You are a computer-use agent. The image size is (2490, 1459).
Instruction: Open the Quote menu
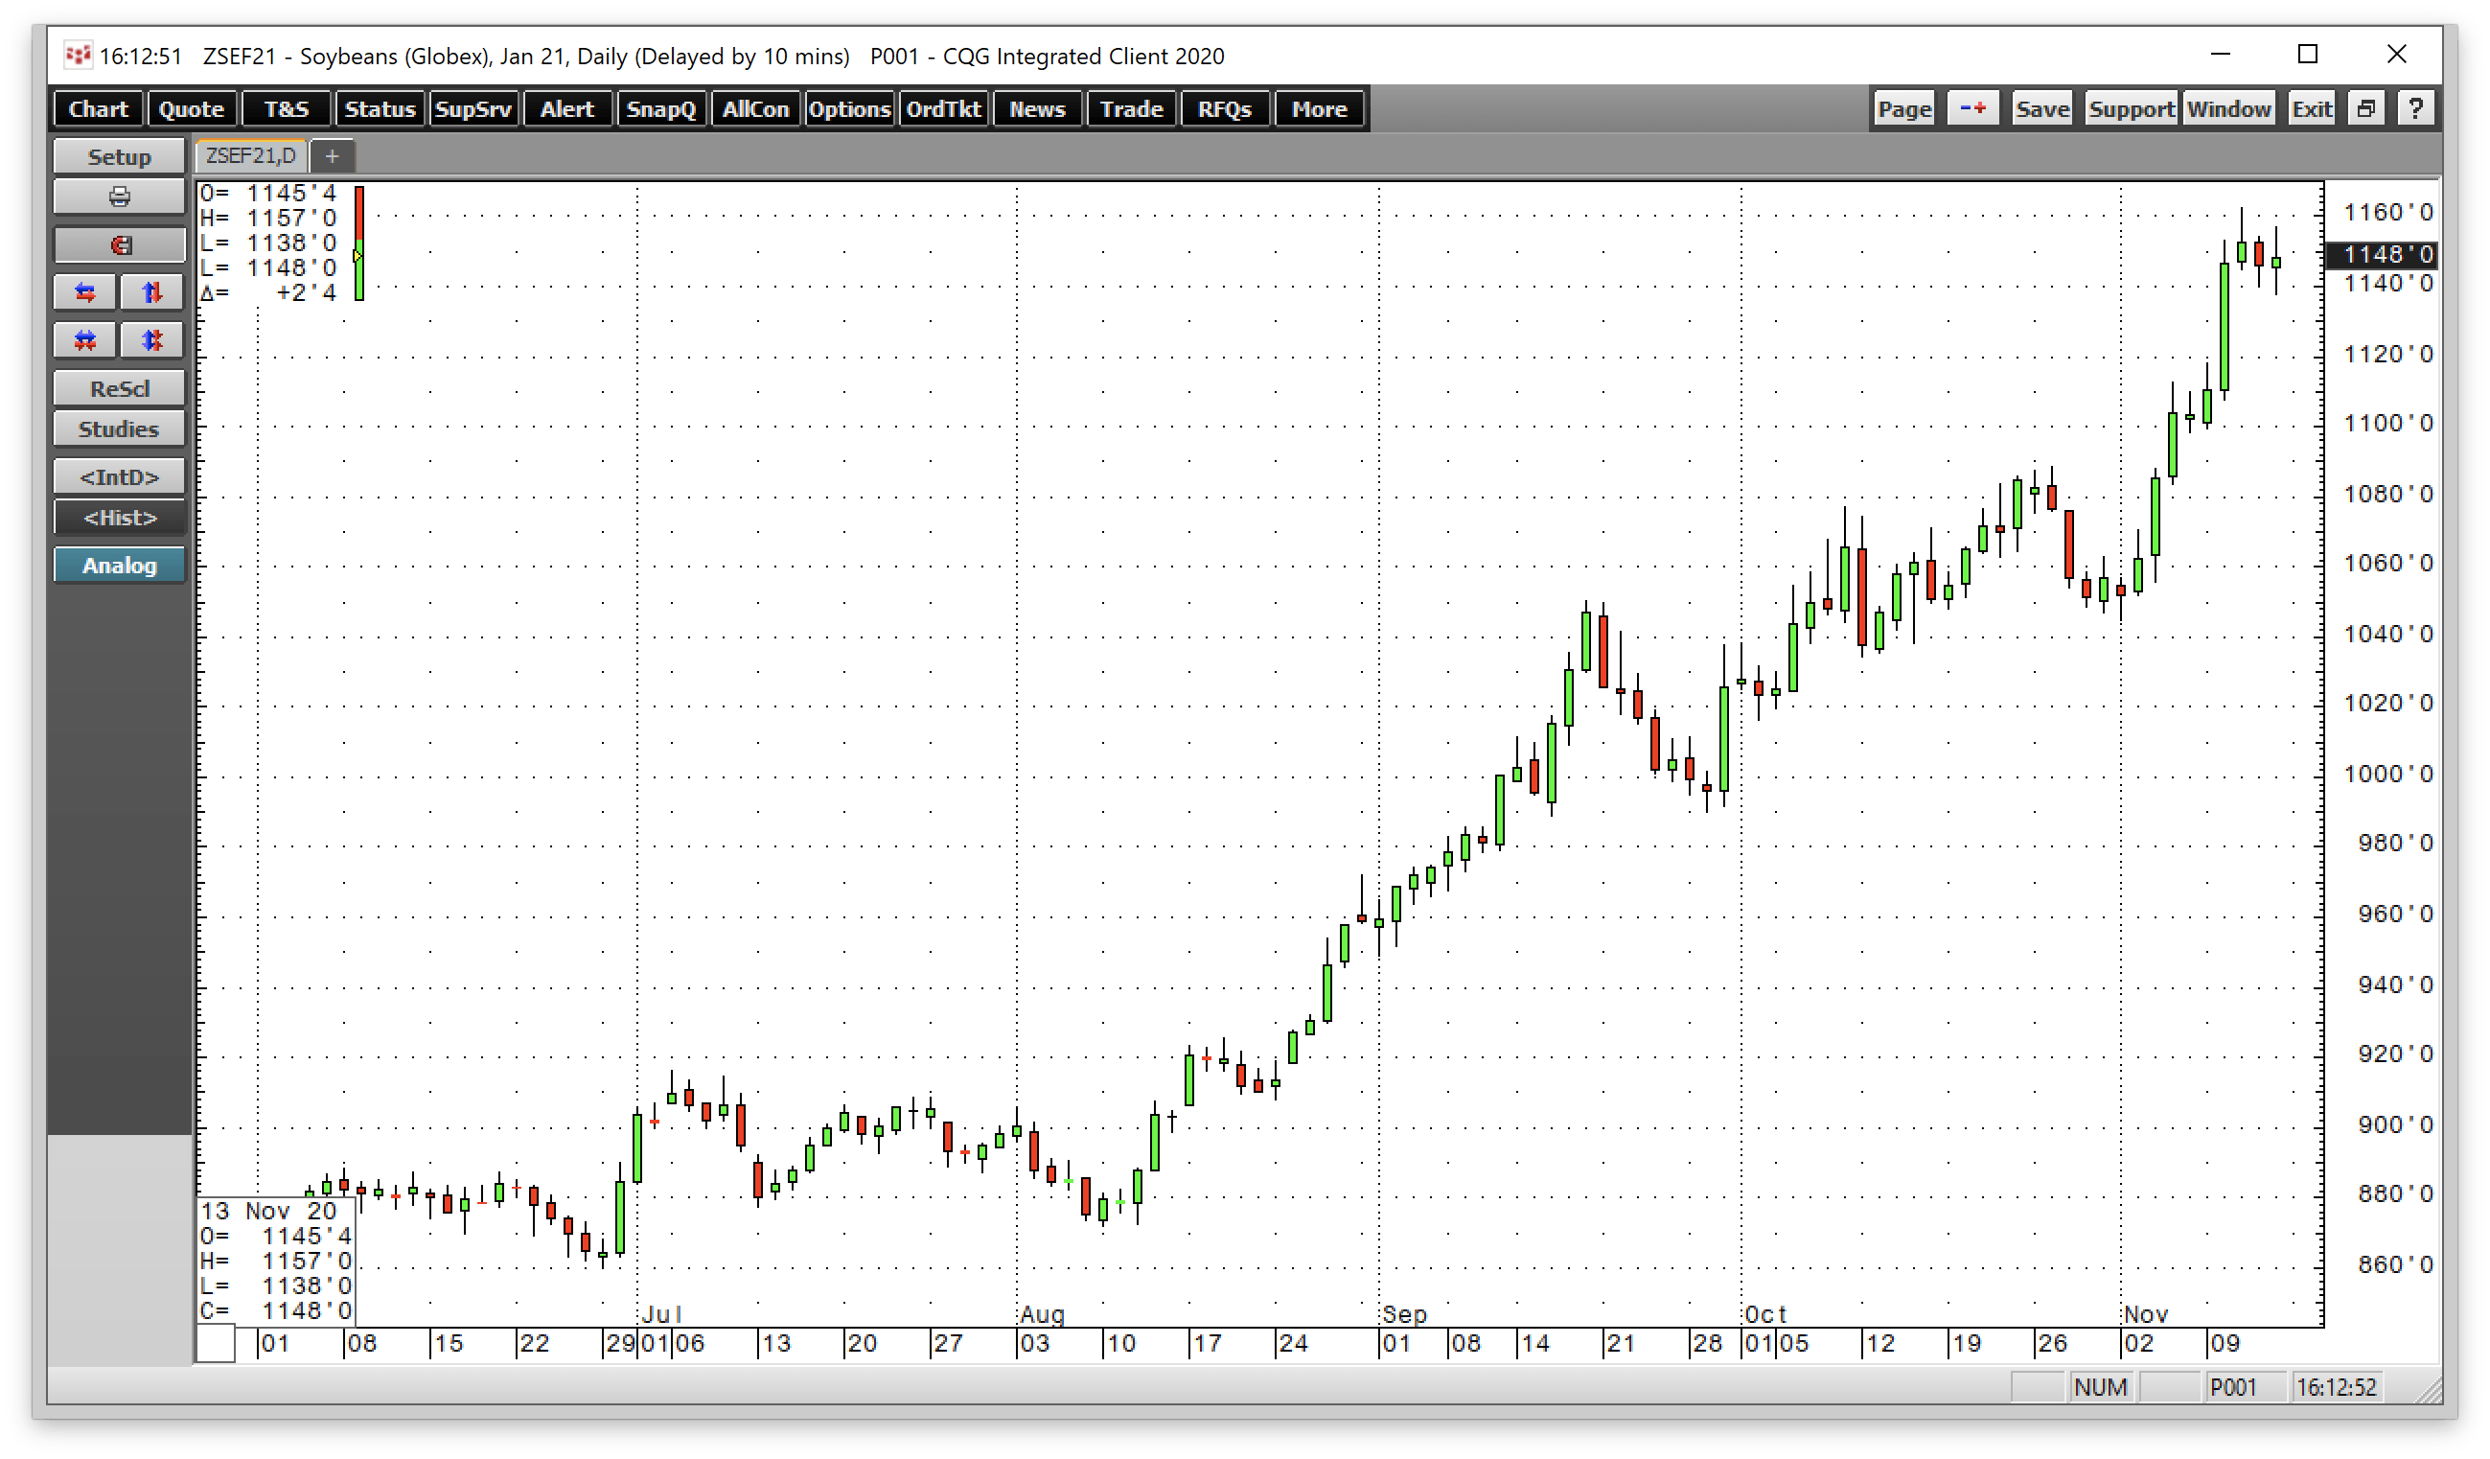pyautogui.click(x=192, y=108)
